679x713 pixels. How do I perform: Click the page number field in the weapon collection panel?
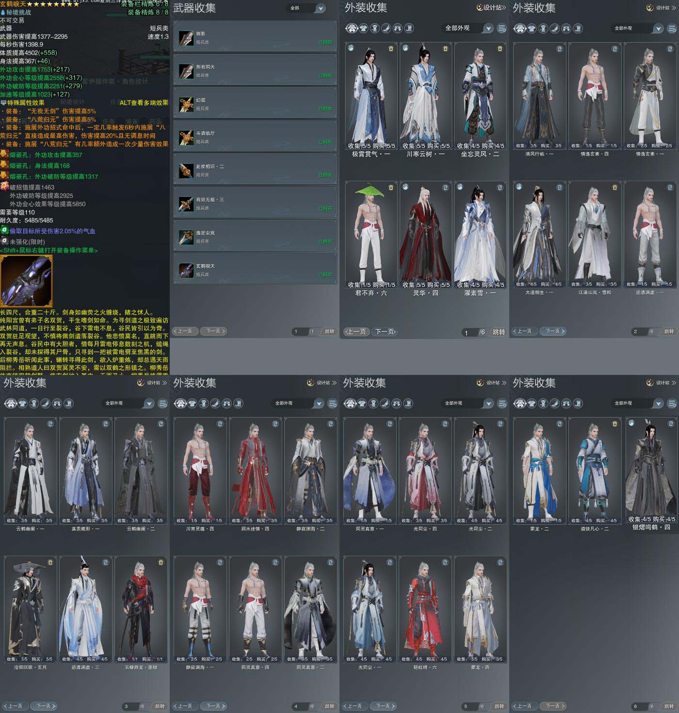(x=300, y=332)
